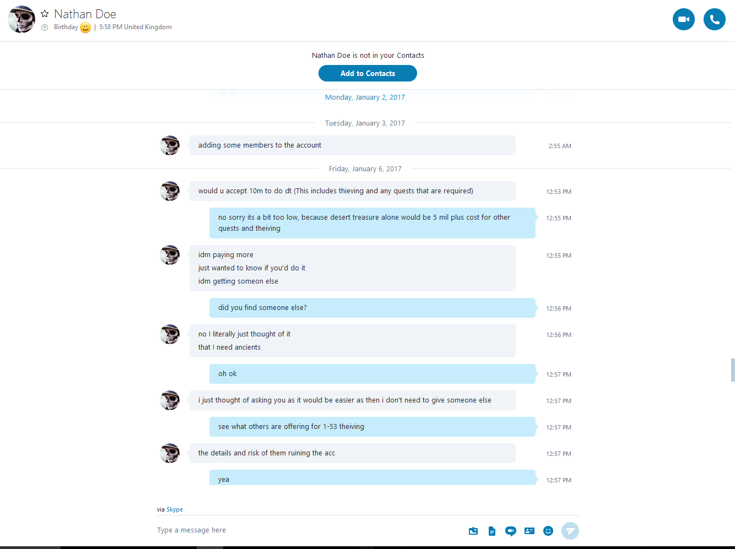Image resolution: width=735 pixels, height=549 pixels.
Task: Click the question mark status icon under the name
Action: click(45, 27)
